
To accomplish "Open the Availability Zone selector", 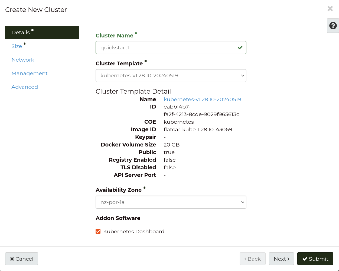I will point(171,202).
